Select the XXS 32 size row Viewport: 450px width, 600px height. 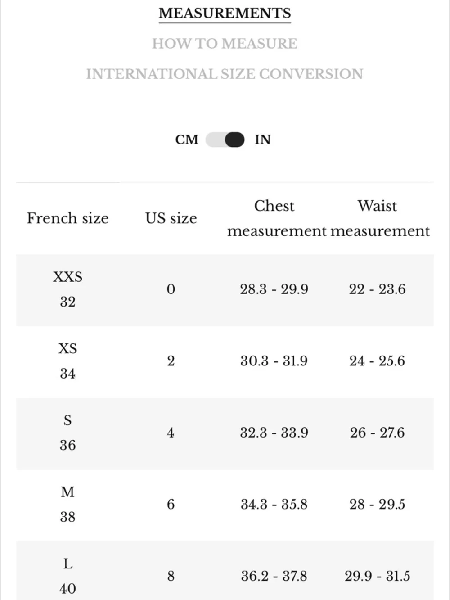pyautogui.click(x=225, y=290)
